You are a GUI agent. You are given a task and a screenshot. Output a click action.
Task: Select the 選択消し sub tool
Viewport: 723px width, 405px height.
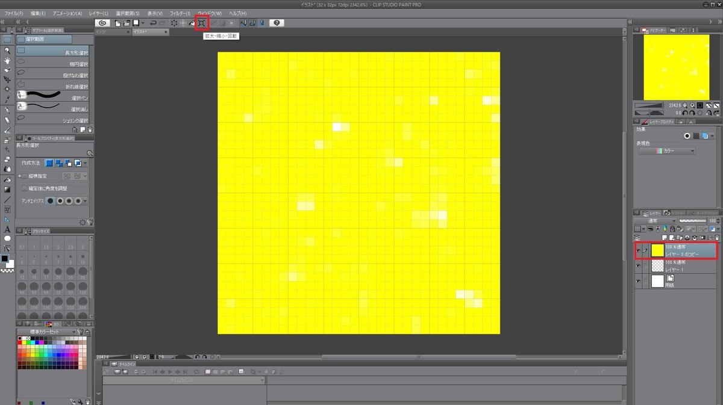(54, 108)
